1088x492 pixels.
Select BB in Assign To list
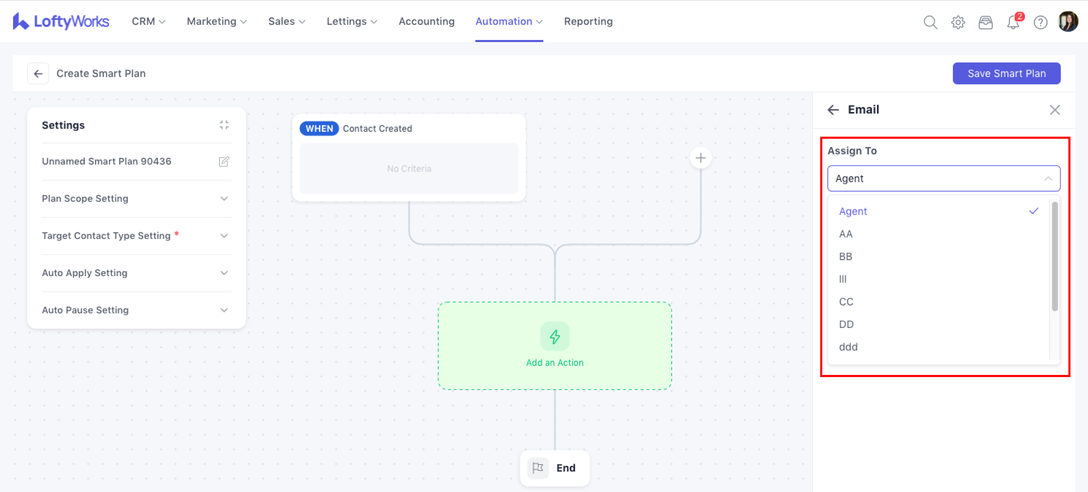pos(845,257)
